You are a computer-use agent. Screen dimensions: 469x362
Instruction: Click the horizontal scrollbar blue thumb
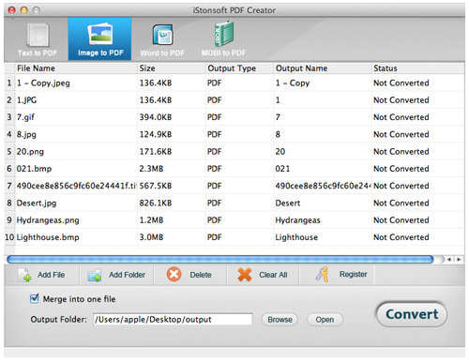pyautogui.click(x=220, y=259)
